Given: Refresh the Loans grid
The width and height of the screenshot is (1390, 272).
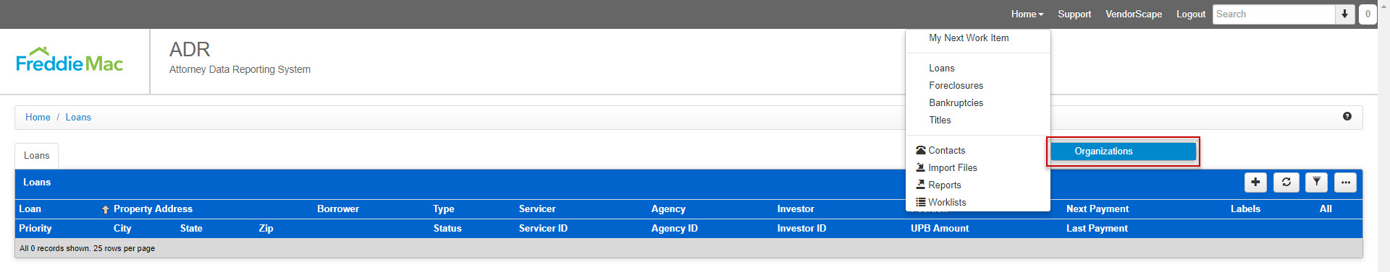Looking at the screenshot, I should click(1286, 183).
